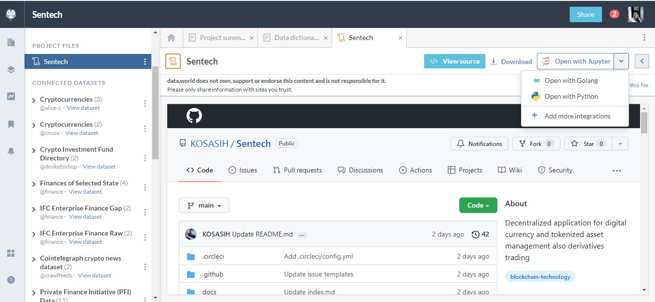Click the View source button
The image size is (655, 302).
[454, 61]
